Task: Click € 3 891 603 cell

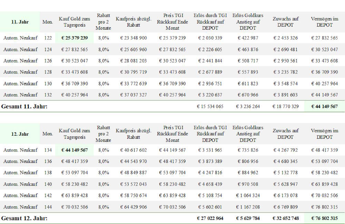Action: [286, 95]
